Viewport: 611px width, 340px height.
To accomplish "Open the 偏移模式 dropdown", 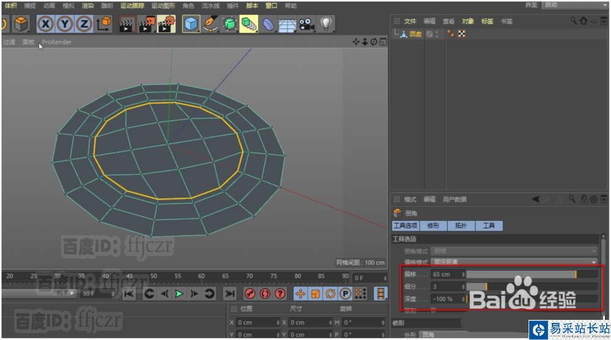I will [514, 261].
